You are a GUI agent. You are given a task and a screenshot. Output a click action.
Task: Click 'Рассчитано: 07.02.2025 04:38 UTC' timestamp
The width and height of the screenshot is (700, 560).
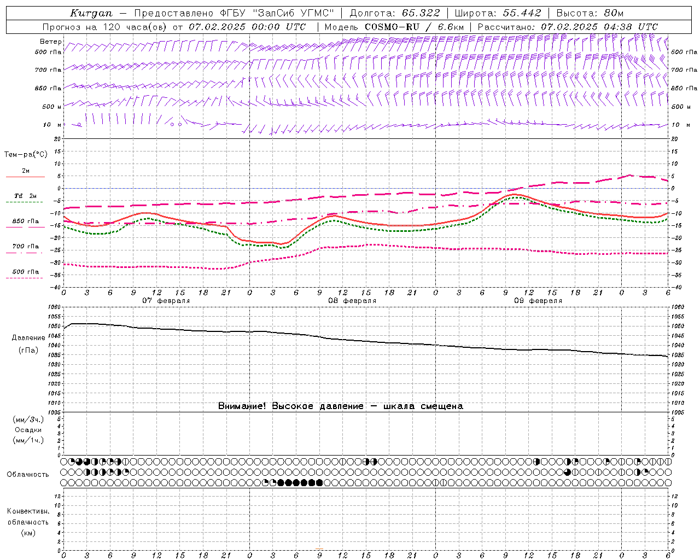tap(568, 27)
